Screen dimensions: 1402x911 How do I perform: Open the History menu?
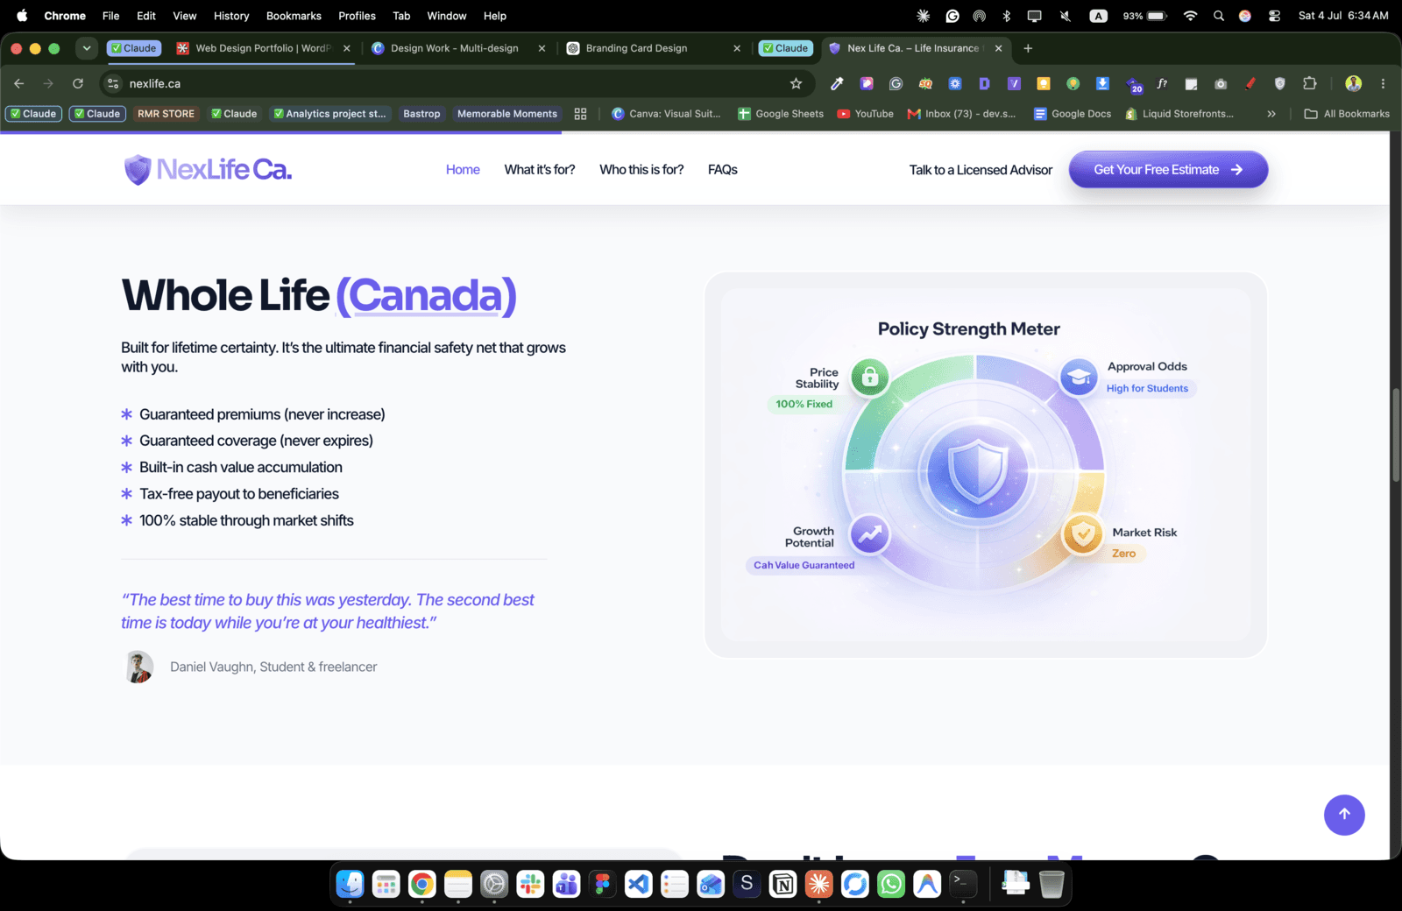click(x=231, y=16)
